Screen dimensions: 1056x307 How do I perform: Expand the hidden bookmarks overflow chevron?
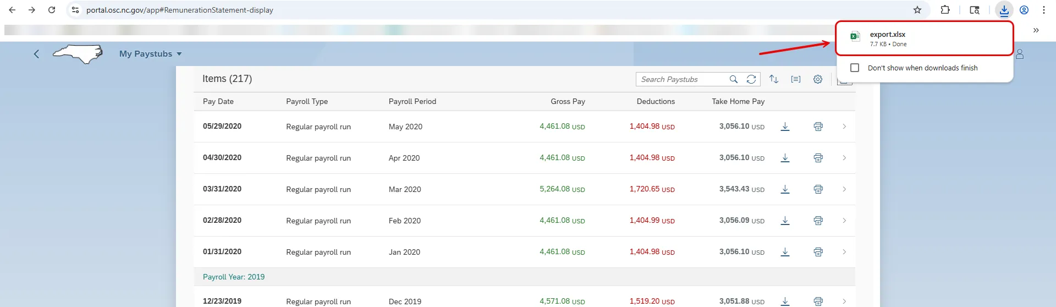1036,30
